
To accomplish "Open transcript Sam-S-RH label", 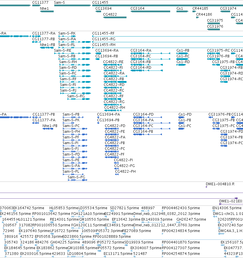I will click(x=68, y=62).
